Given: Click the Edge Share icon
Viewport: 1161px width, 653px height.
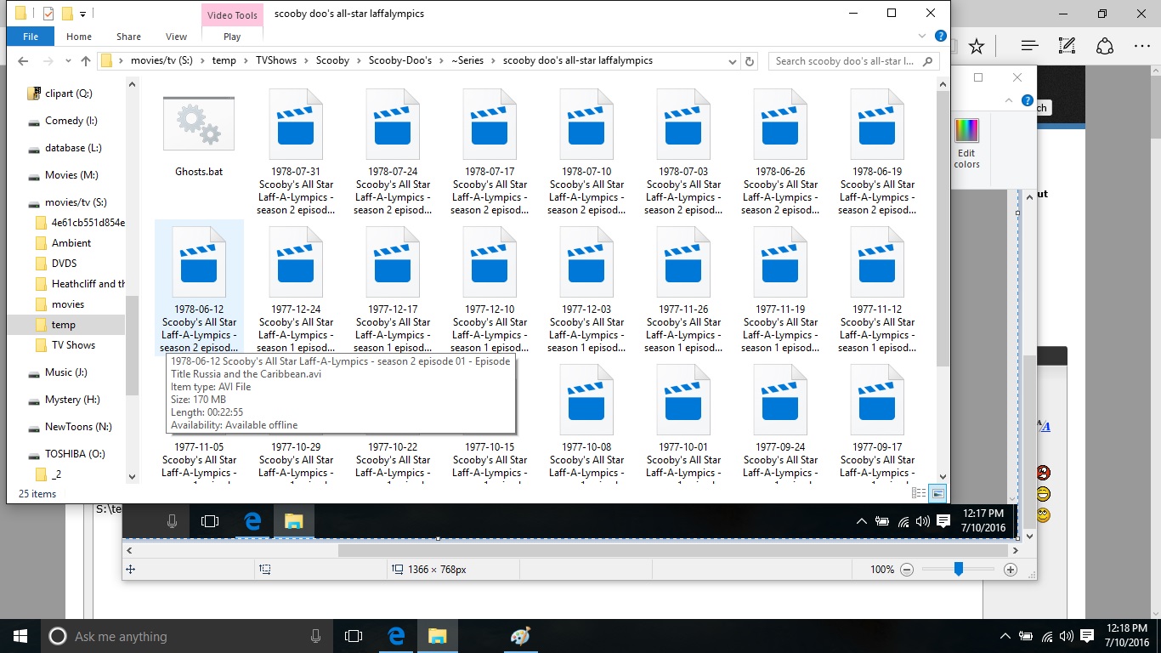Looking at the screenshot, I should pyautogui.click(x=1104, y=46).
